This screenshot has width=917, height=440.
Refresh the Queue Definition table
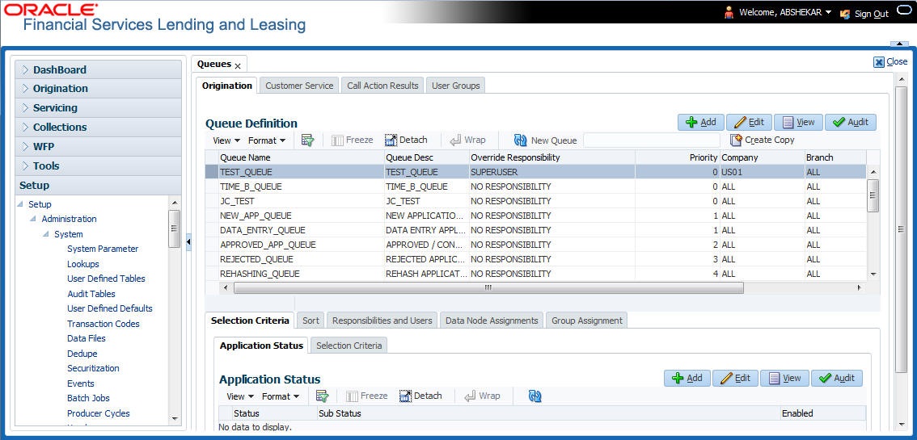[520, 140]
